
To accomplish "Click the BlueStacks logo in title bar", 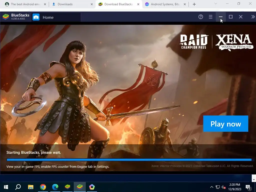I will (x=6, y=17).
